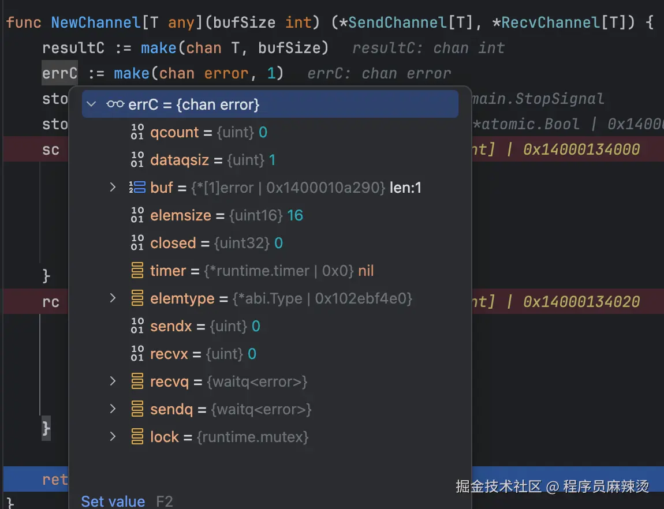The image size is (664, 509).
Task: Click the NewChannel function name
Action: tap(95, 23)
